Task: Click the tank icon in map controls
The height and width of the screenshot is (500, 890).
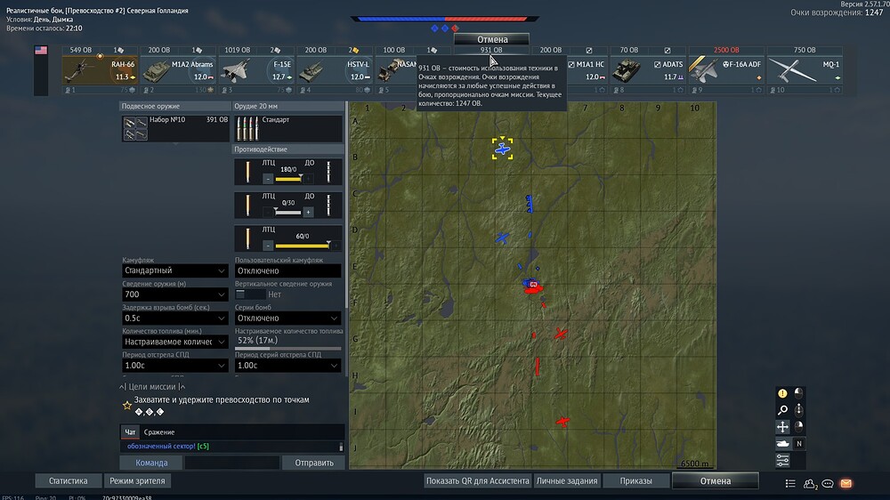Action: tap(782, 444)
